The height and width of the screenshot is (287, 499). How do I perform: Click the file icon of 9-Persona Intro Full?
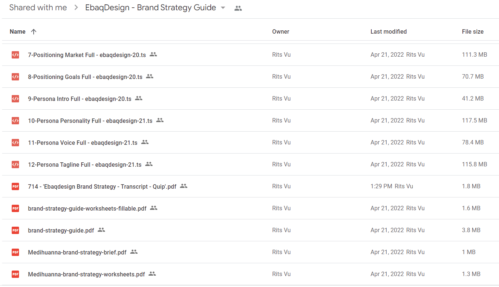tap(15, 99)
